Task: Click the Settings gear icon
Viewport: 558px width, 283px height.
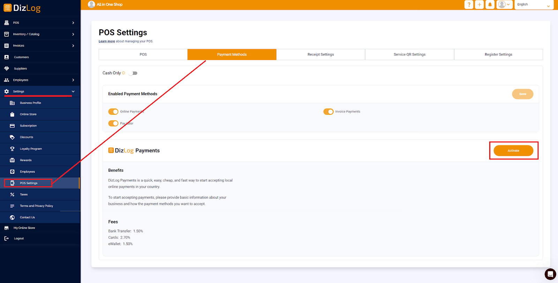Action: pyautogui.click(x=6, y=91)
